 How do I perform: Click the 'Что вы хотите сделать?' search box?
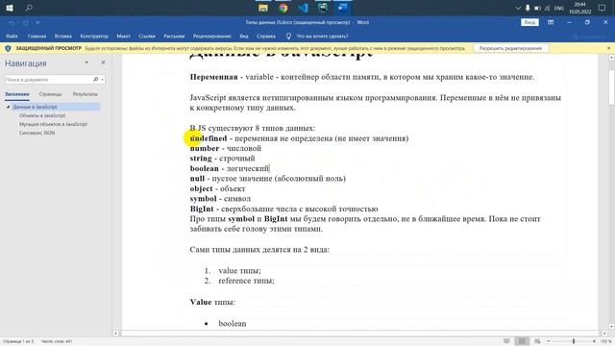(322, 37)
